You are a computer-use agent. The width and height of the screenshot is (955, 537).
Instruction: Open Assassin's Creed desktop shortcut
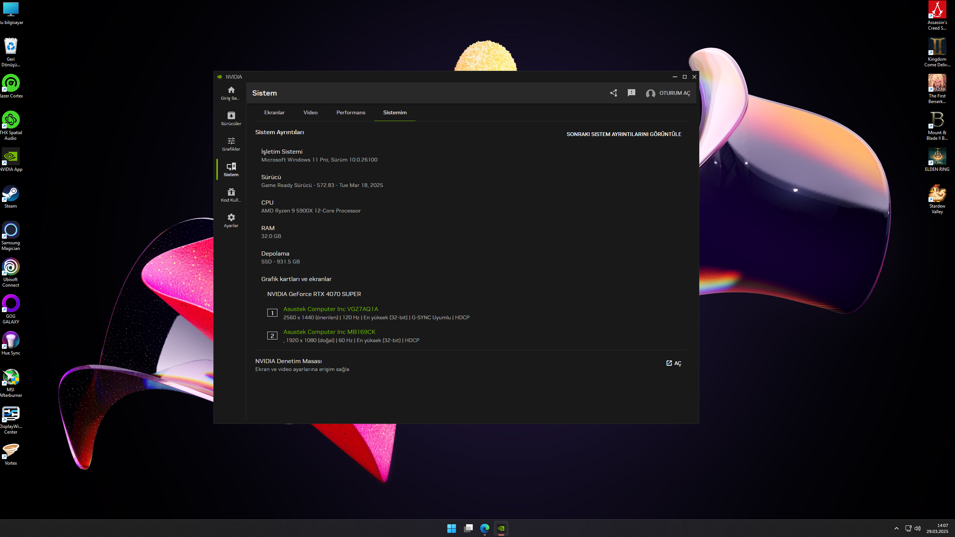(x=937, y=15)
